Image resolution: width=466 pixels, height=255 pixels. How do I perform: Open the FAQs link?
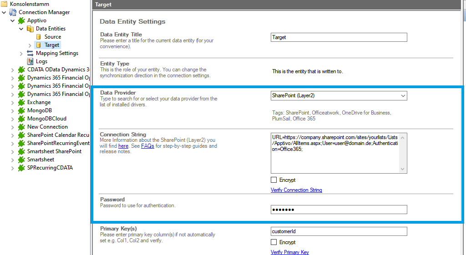pos(147,146)
